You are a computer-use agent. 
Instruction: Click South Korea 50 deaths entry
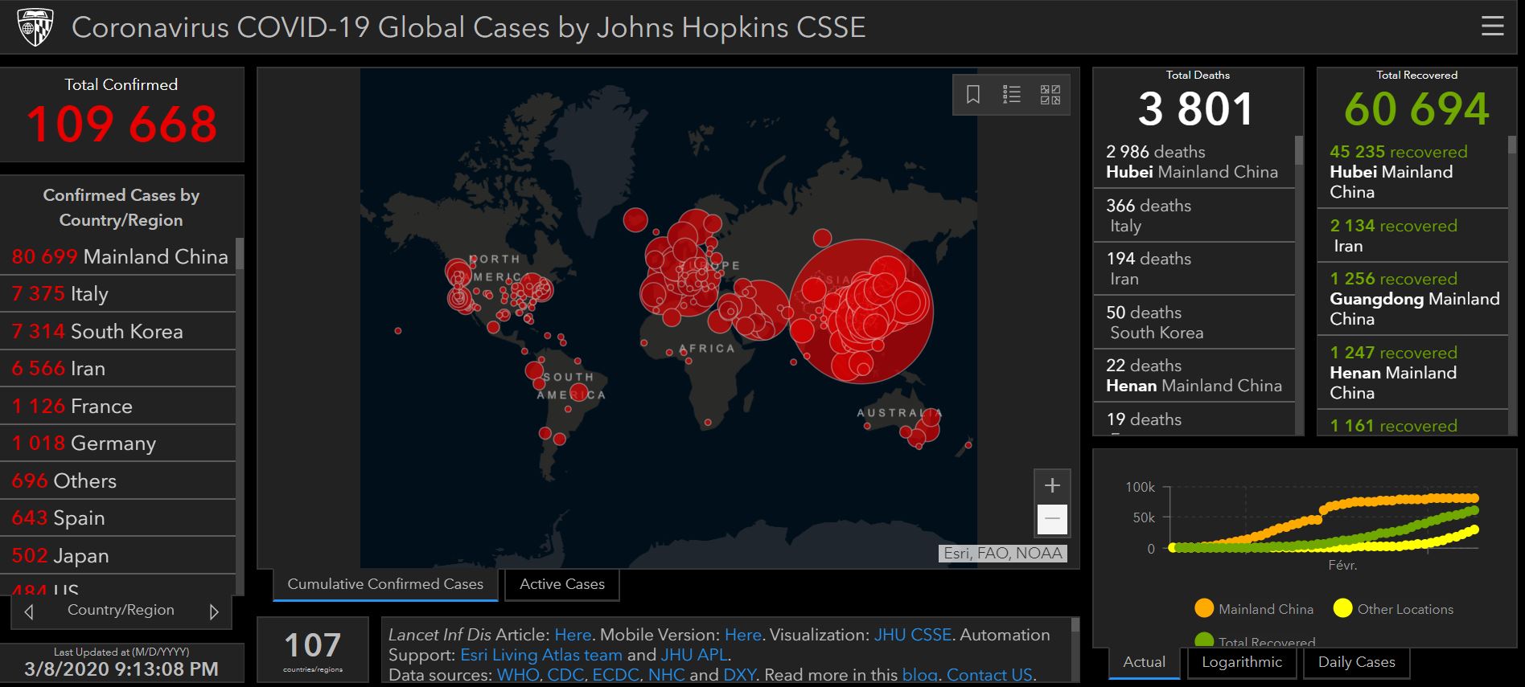tap(1194, 322)
